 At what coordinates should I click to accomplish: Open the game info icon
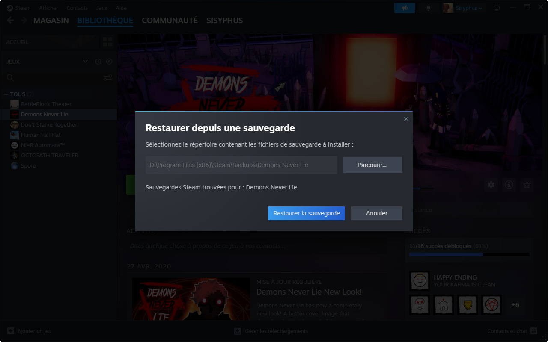pos(509,185)
